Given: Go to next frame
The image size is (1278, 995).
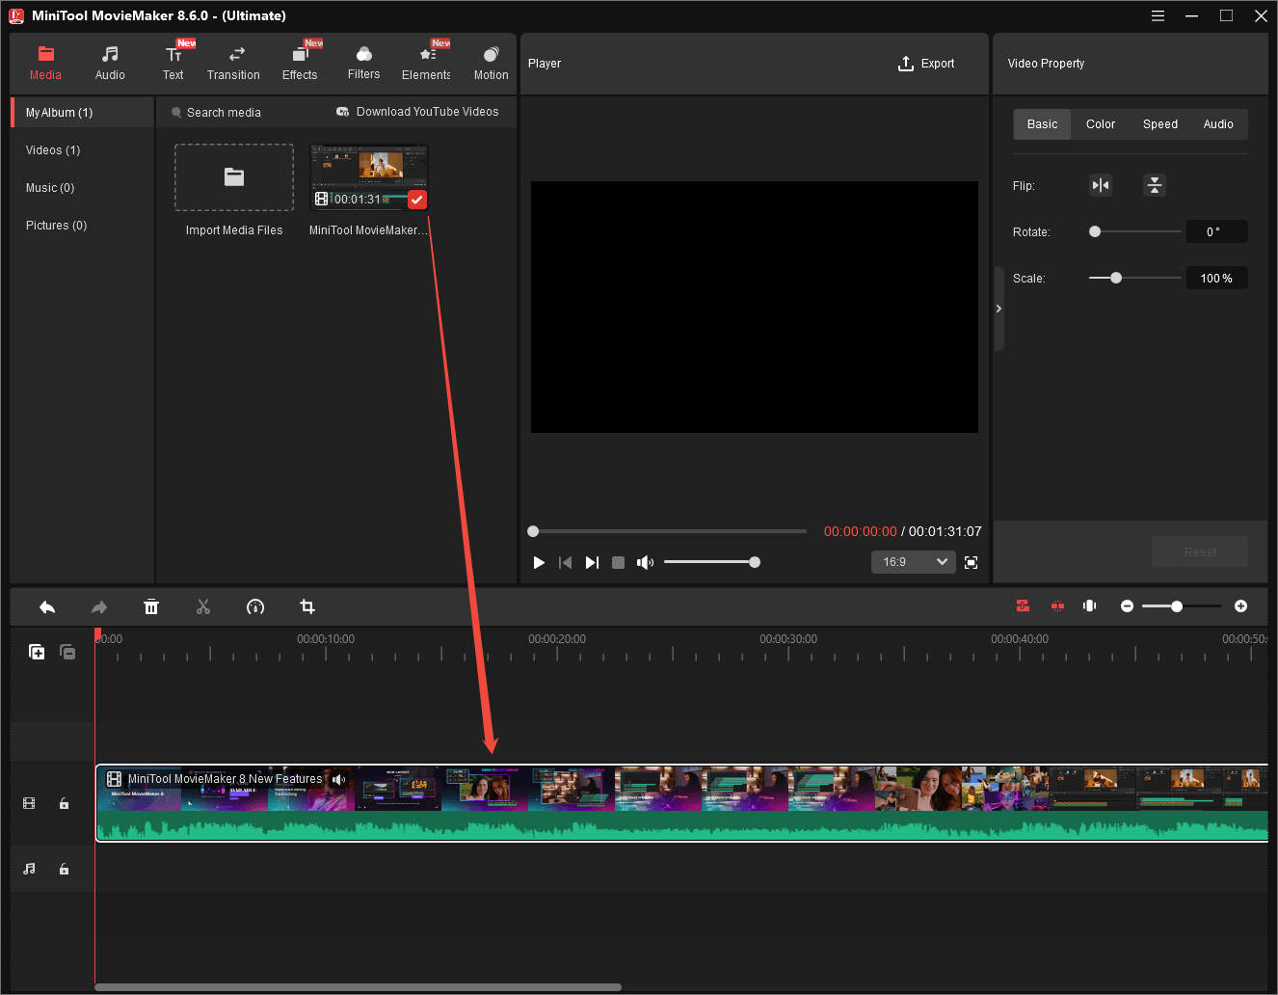Looking at the screenshot, I should click(x=592, y=562).
